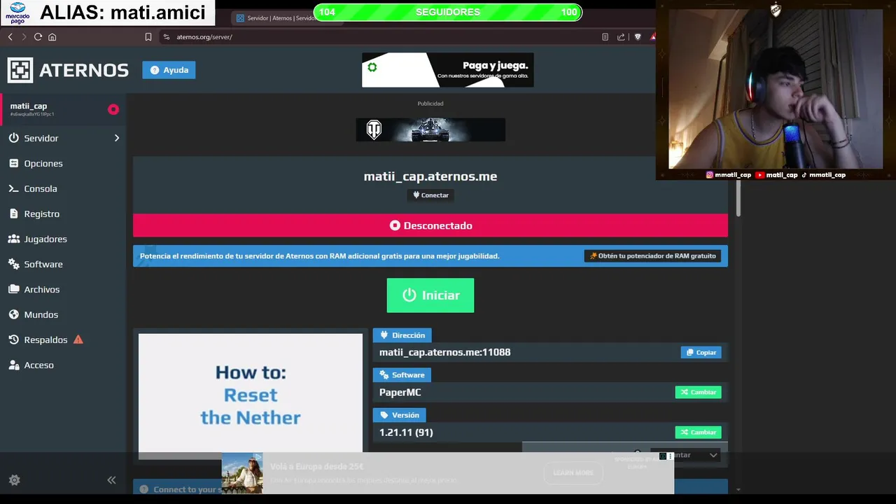Copy the server address with Copiar
Screen dimensions: 896x504
click(x=701, y=352)
